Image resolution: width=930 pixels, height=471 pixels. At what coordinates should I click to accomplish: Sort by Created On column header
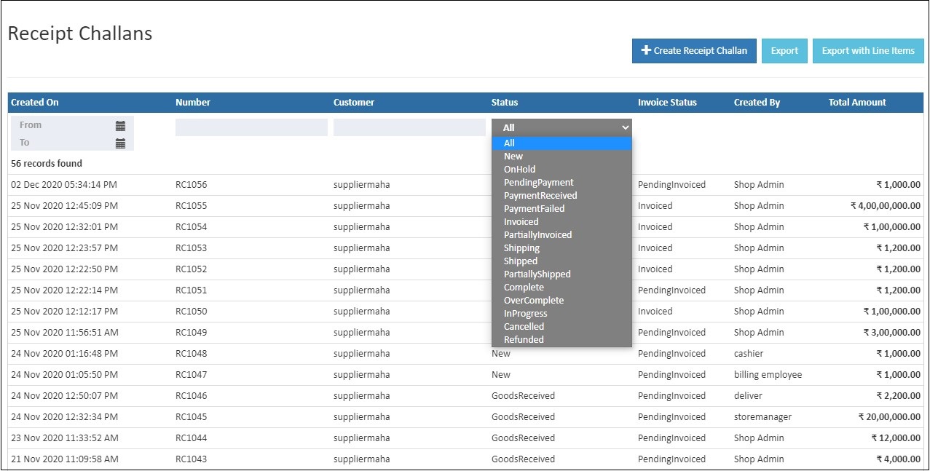click(35, 103)
